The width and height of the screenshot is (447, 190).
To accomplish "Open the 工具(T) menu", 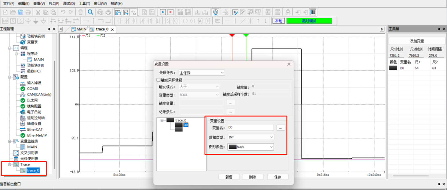I will coord(84,3).
